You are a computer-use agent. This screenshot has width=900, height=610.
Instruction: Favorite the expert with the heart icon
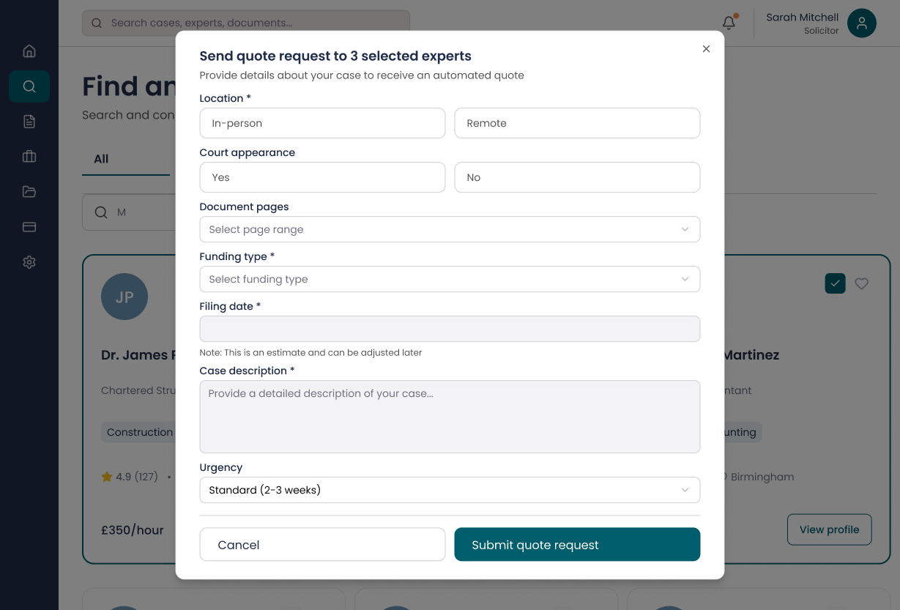tap(862, 283)
